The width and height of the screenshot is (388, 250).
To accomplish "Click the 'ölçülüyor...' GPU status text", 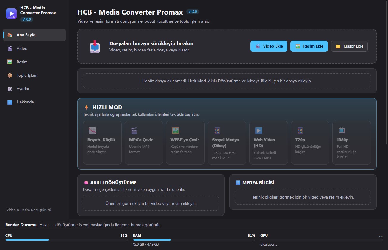I will [x=269, y=245].
